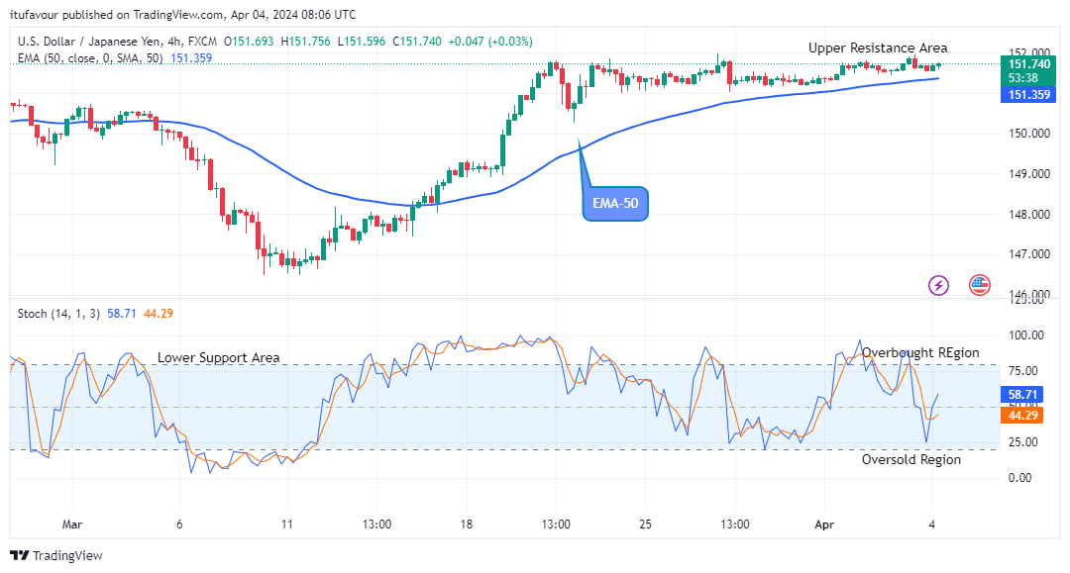
Task: Click the 'Overbought REgion' text annotation
Action: pyautogui.click(x=919, y=352)
